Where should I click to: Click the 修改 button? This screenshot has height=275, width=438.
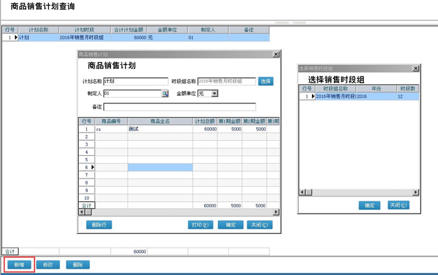(x=48, y=265)
